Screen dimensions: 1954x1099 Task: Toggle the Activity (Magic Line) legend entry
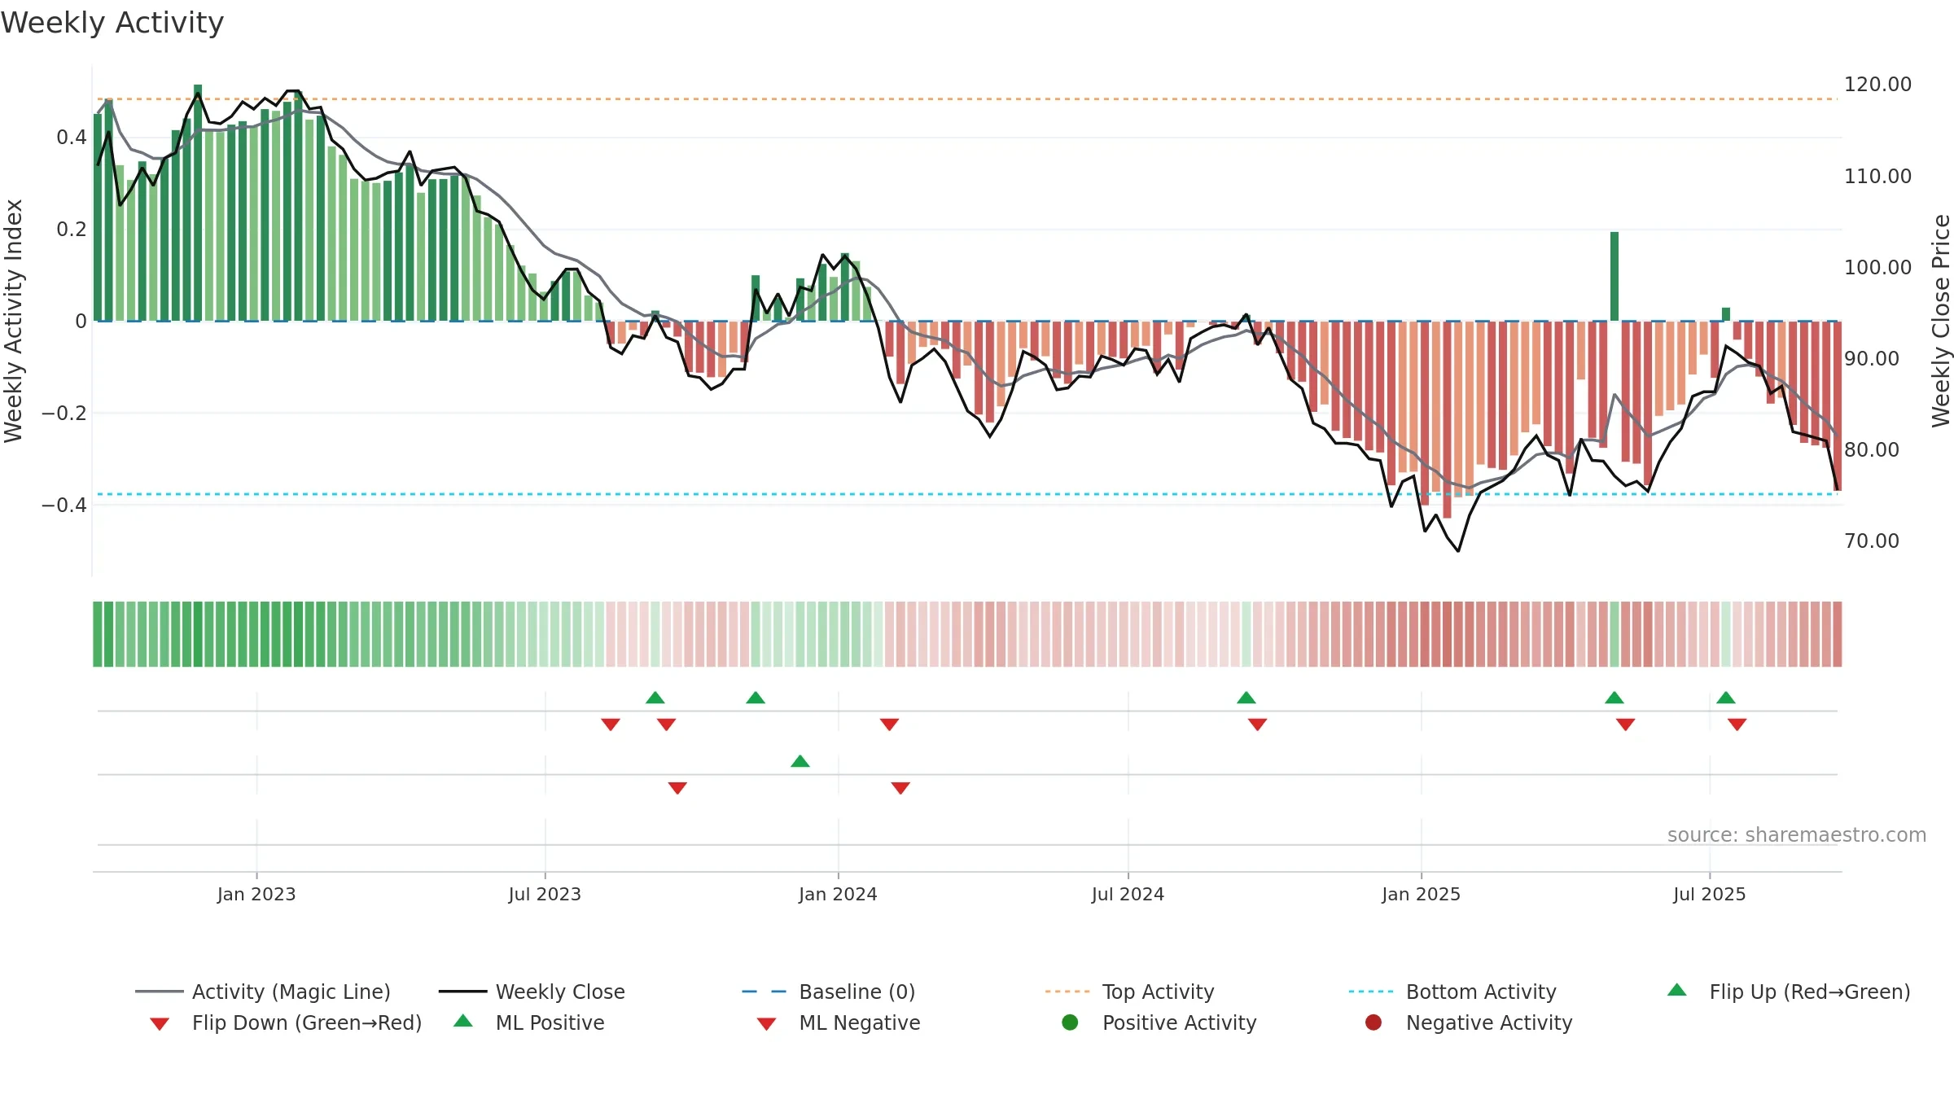click(263, 992)
